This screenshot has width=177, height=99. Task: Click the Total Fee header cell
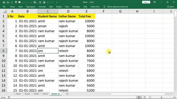pos(87,16)
